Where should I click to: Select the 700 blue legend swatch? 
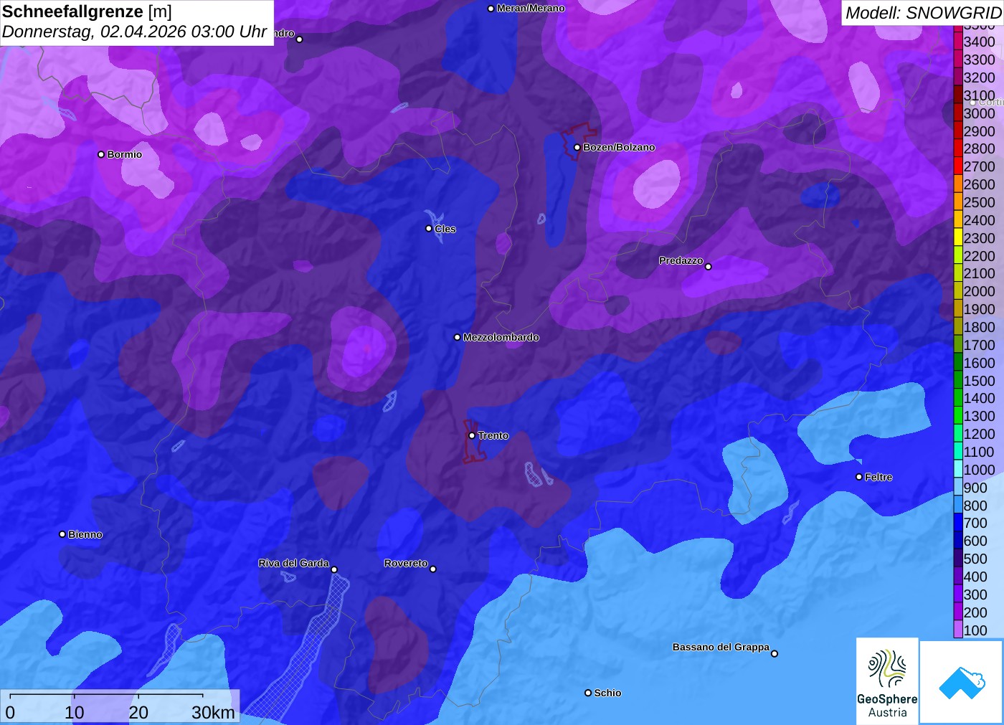[957, 523]
